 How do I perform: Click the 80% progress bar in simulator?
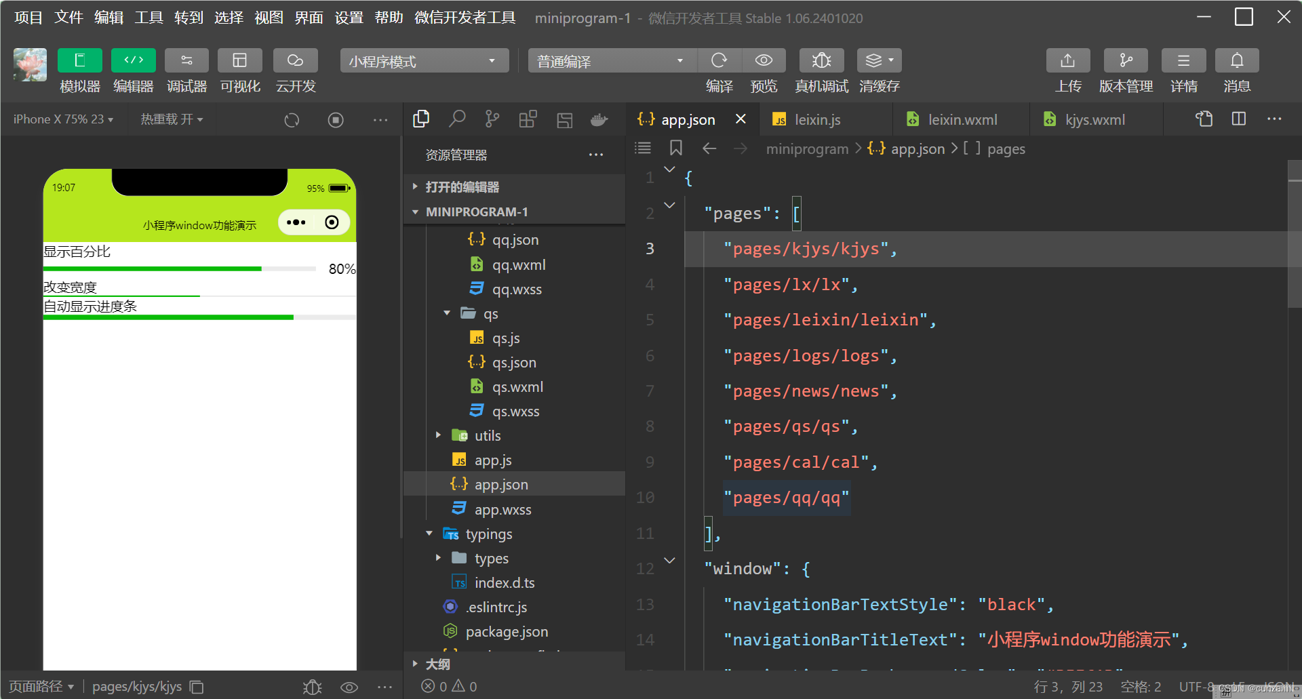click(x=180, y=269)
